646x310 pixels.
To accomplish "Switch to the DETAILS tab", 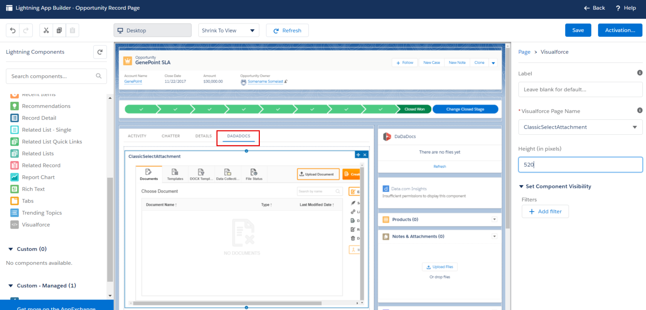I will 203,136.
